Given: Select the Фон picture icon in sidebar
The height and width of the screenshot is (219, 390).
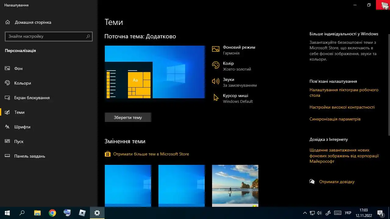Looking at the screenshot, I should coord(8,68).
